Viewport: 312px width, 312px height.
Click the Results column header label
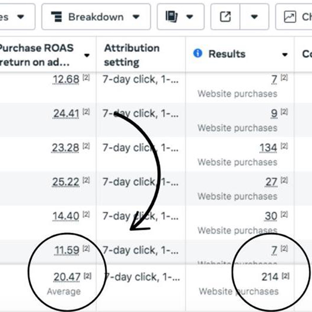[x=227, y=54]
